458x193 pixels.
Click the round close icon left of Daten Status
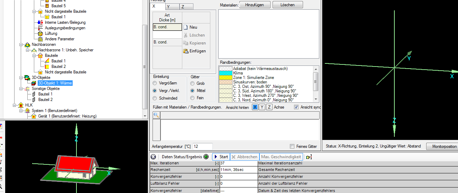(x=153, y=157)
